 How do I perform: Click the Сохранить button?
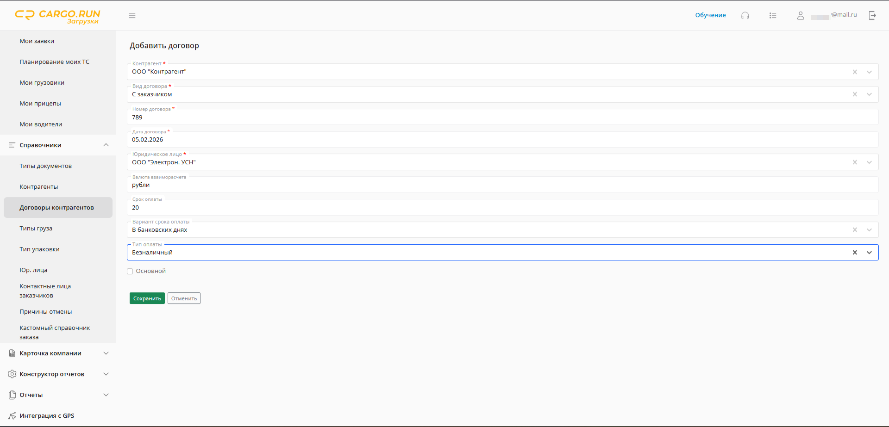pyautogui.click(x=147, y=298)
